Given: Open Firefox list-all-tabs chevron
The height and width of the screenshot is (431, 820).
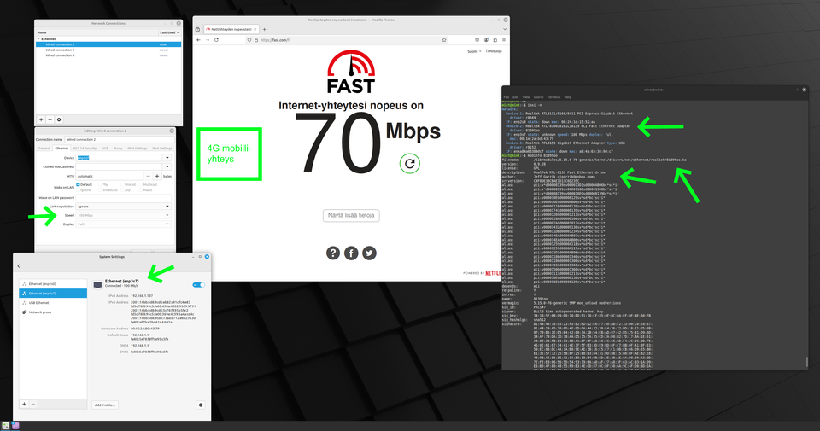Looking at the screenshot, I should coord(505,29).
